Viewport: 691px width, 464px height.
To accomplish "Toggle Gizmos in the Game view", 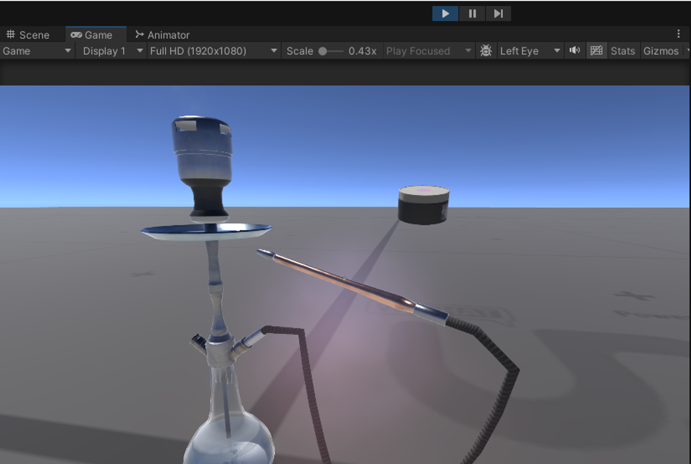I will (661, 51).
